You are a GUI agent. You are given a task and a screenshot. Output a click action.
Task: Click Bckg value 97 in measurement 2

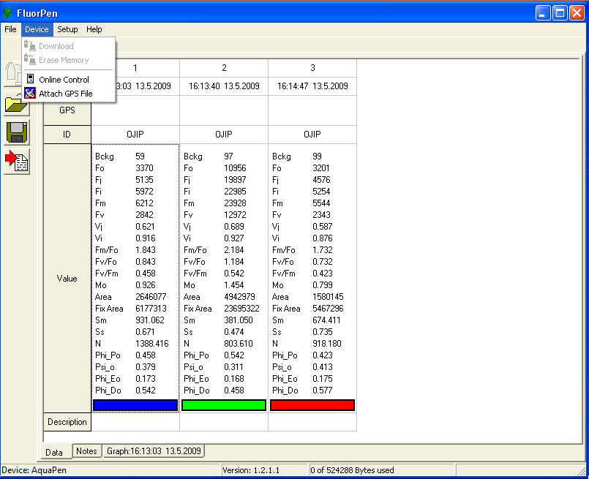tap(228, 156)
